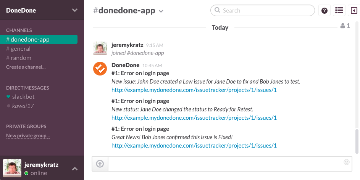Click the Today date divider label
360x180 pixels.
[220, 27]
